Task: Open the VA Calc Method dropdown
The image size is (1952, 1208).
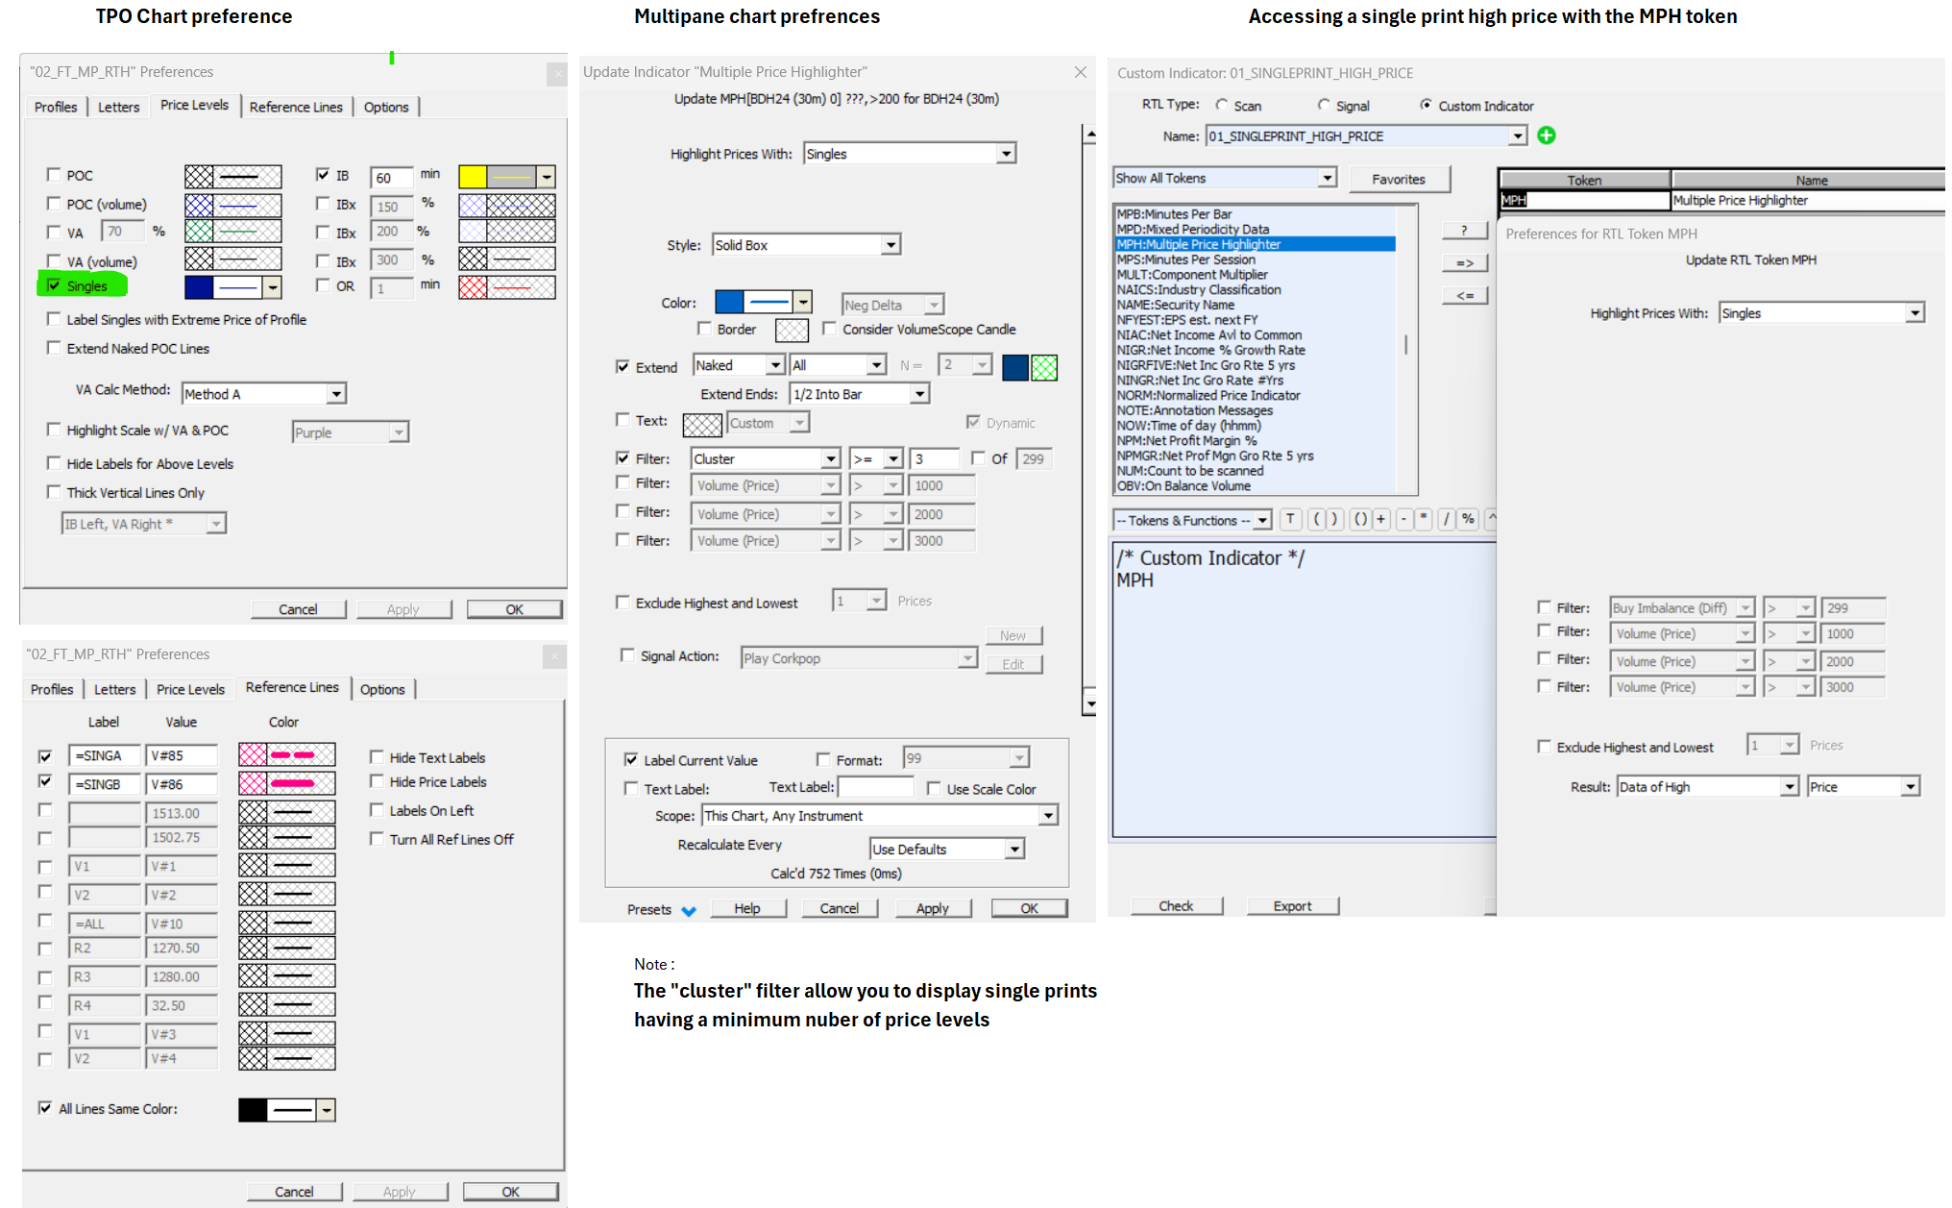Action: pyautogui.click(x=264, y=394)
